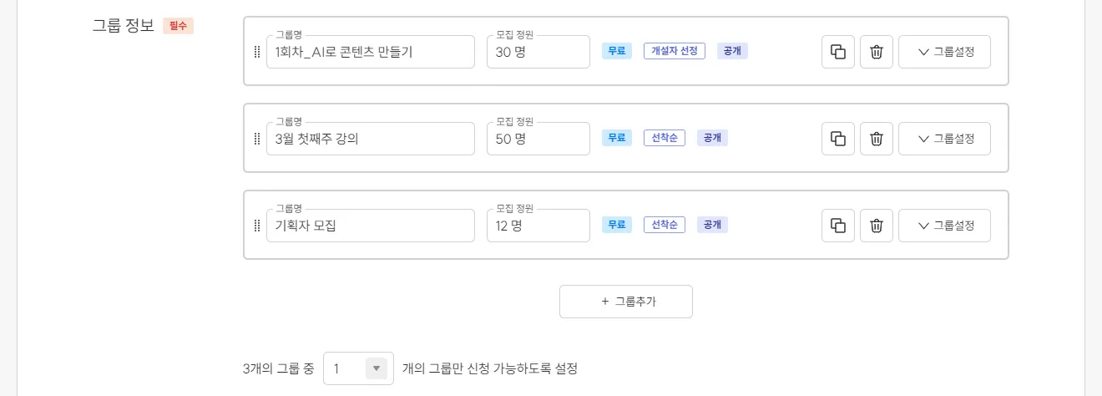Delete the 3월 첫째주 강의 group
This screenshot has width=1102, height=396.
877,139
